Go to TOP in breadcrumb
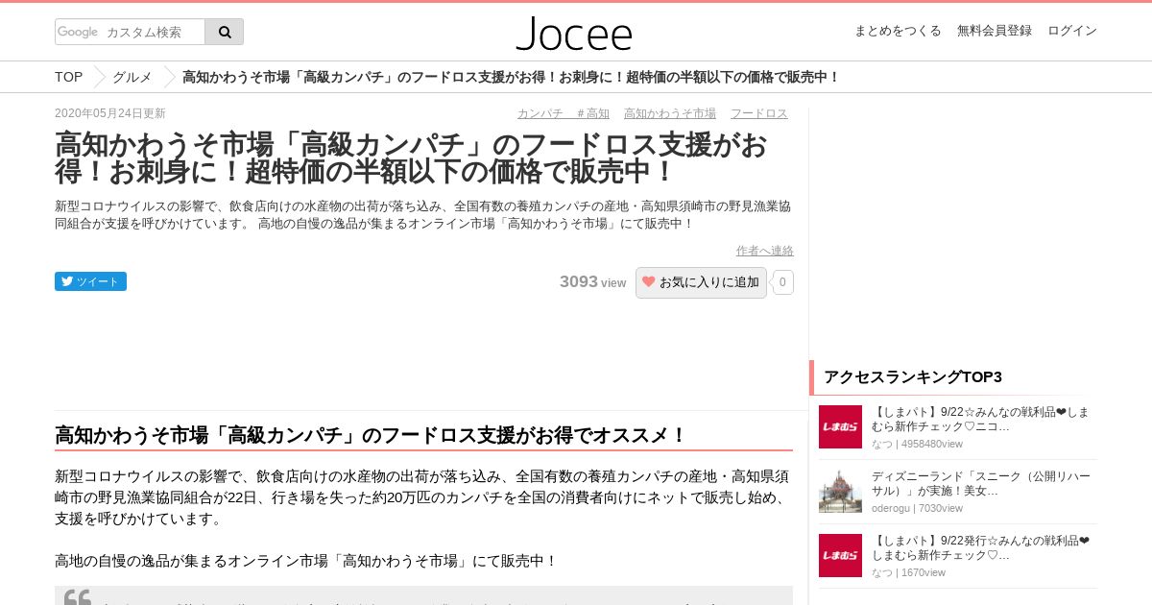 click(68, 77)
